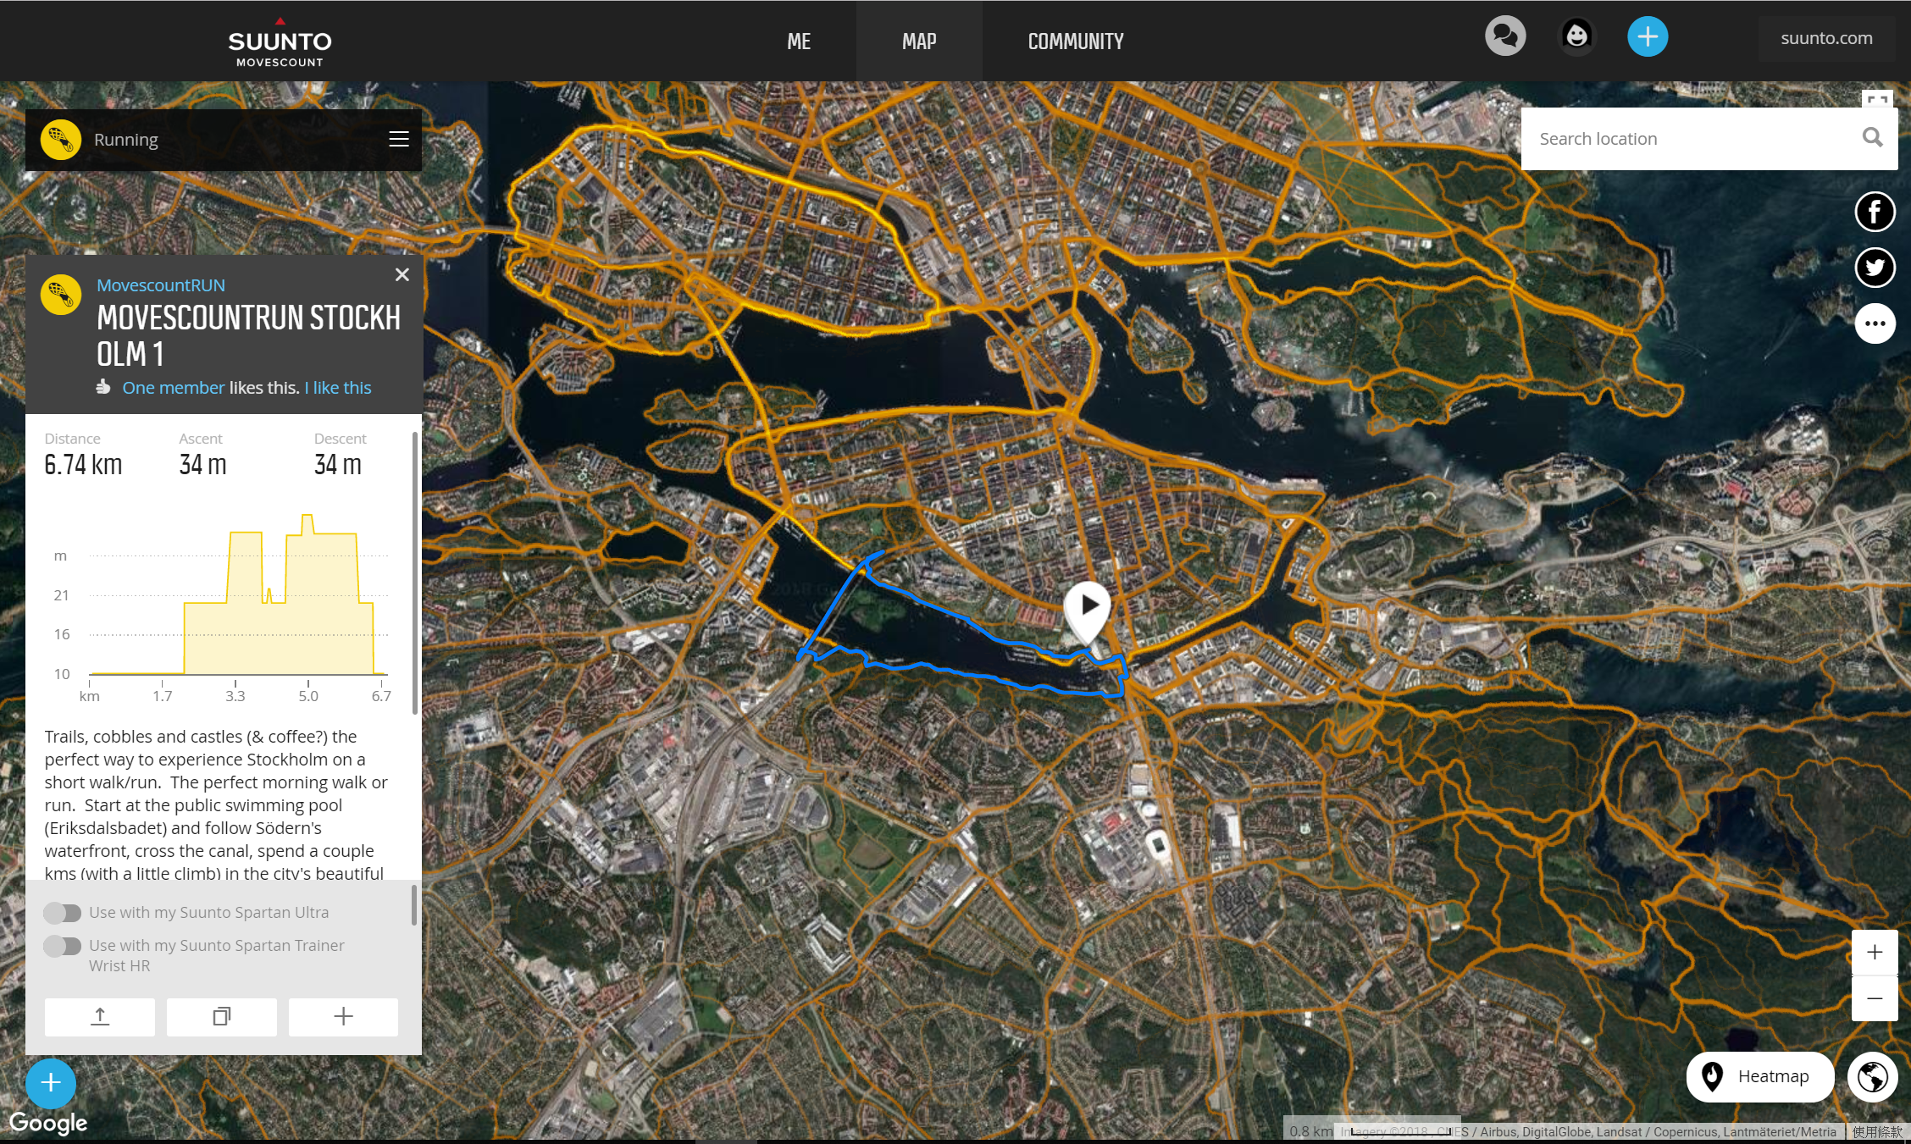Zoom out on the map
This screenshot has height=1144, width=1911.
point(1875,998)
